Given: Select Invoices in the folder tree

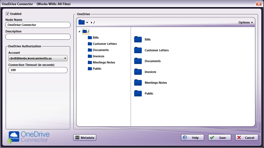Looking at the screenshot, I should 98,56.
